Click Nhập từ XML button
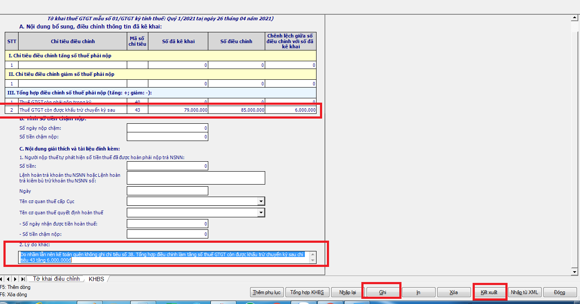The height and width of the screenshot is (304, 580). (x=524, y=292)
